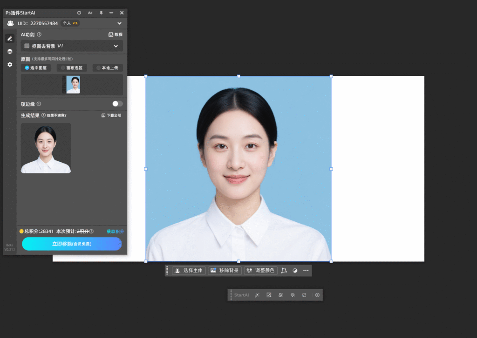Open the layers stack sidebar icon
Screen dimensions: 477x338
[x=10, y=52]
